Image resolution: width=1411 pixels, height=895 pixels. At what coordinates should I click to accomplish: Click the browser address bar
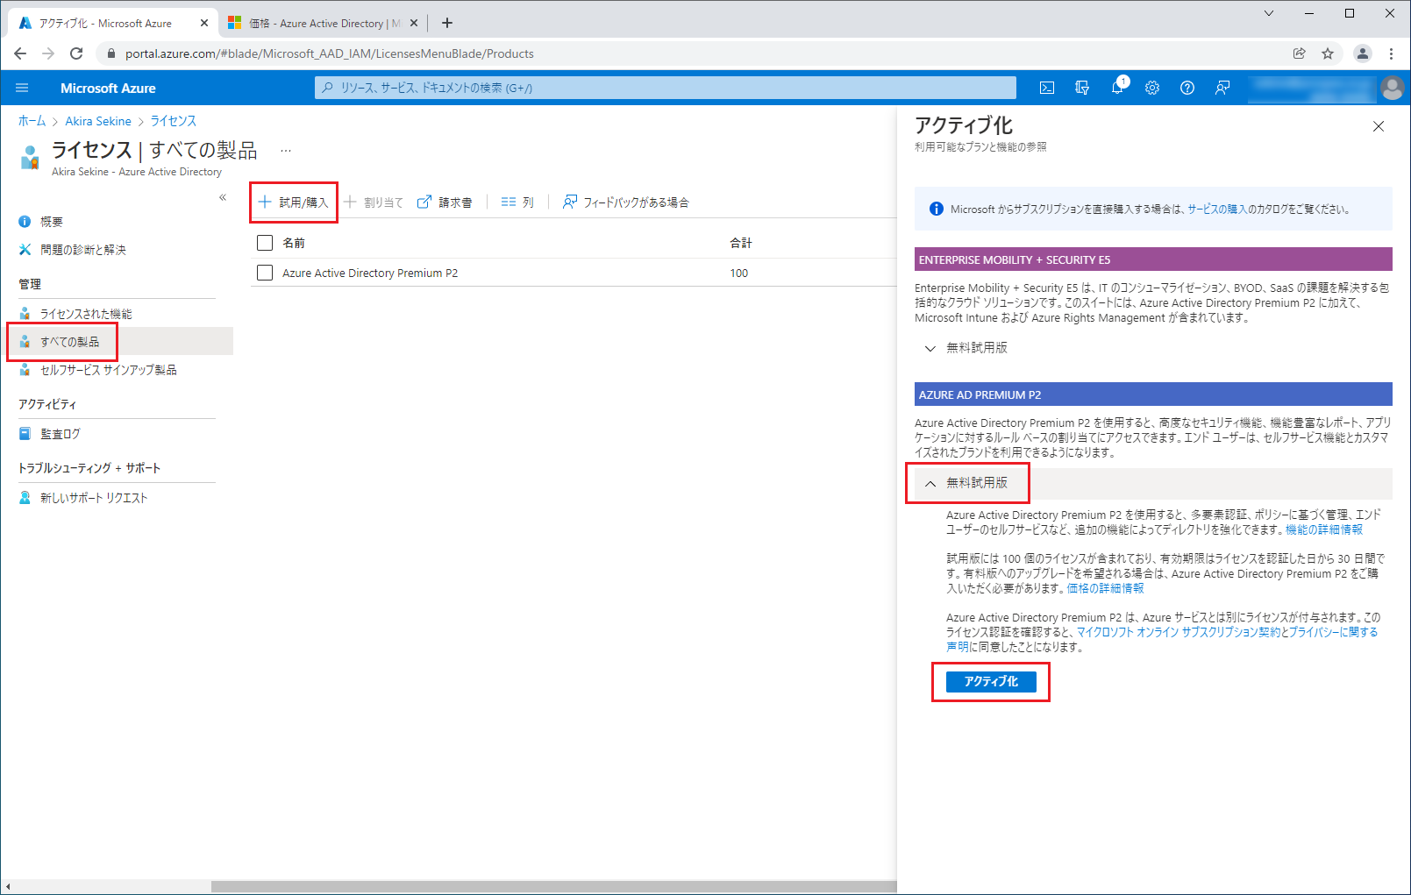coord(693,53)
